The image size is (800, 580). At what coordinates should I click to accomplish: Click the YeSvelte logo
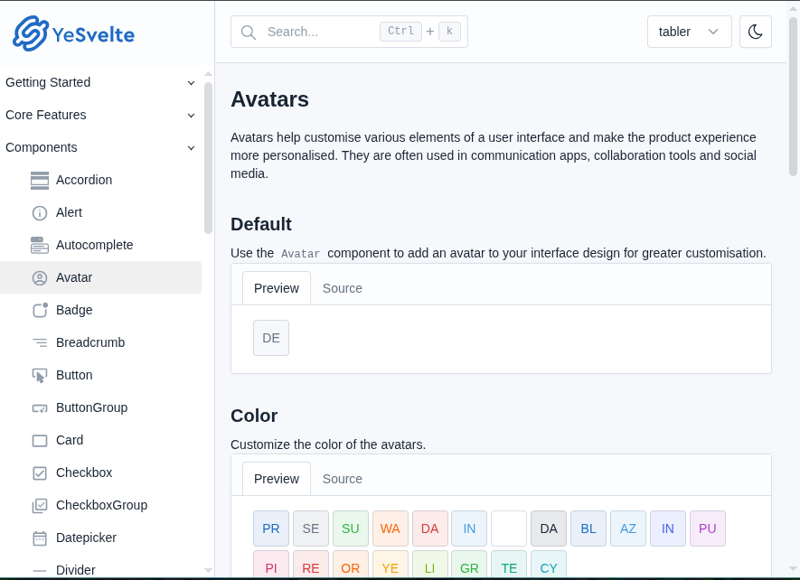point(73,33)
